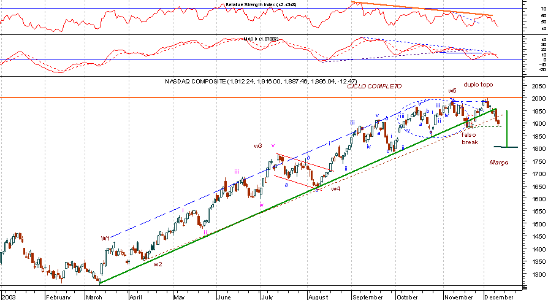
Task: Click the 1400 price axis value
Action: coord(539,250)
